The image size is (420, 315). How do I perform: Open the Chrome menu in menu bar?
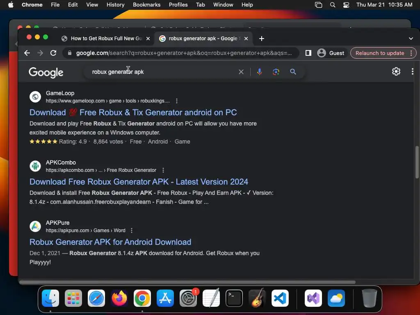tap(32, 5)
